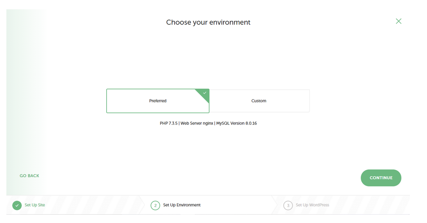Click the GO BACK link

click(x=29, y=176)
